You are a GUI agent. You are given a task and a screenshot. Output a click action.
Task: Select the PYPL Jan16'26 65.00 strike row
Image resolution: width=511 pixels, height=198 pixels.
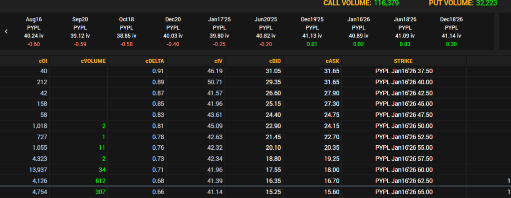tap(255, 192)
